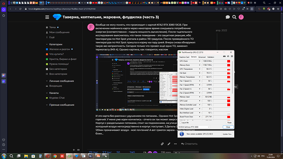
Task: Click the GPU-Z screenshot camera icon
Action: coord(224,57)
